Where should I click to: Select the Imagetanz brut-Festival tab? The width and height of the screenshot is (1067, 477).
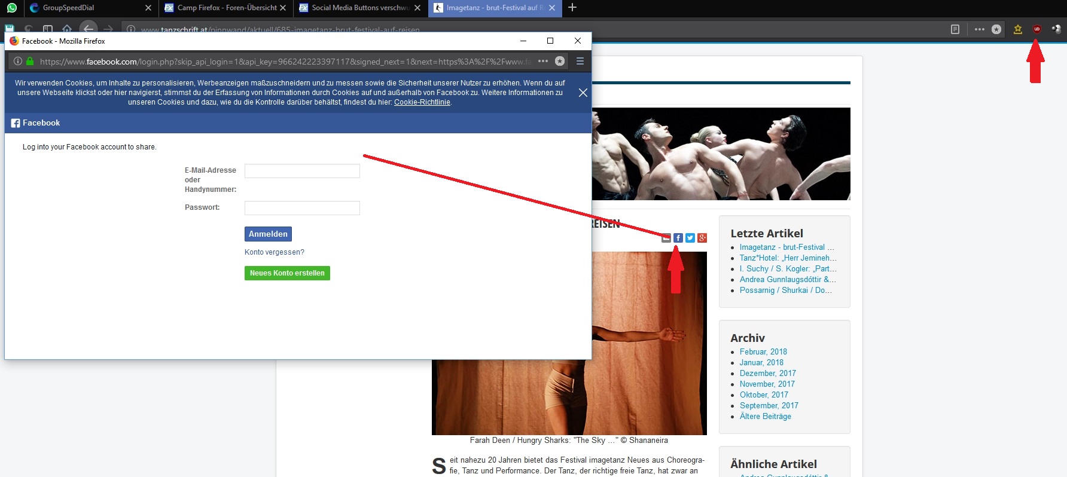coord(495,8)
